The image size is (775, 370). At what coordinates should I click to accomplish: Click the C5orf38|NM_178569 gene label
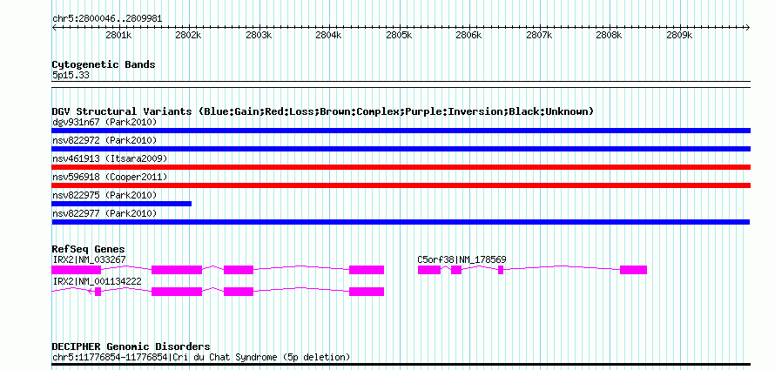[462, 259]
